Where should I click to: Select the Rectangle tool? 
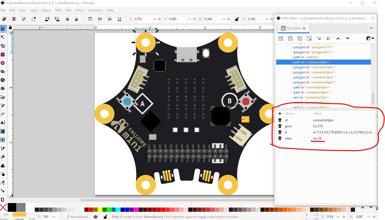[3, 55]
